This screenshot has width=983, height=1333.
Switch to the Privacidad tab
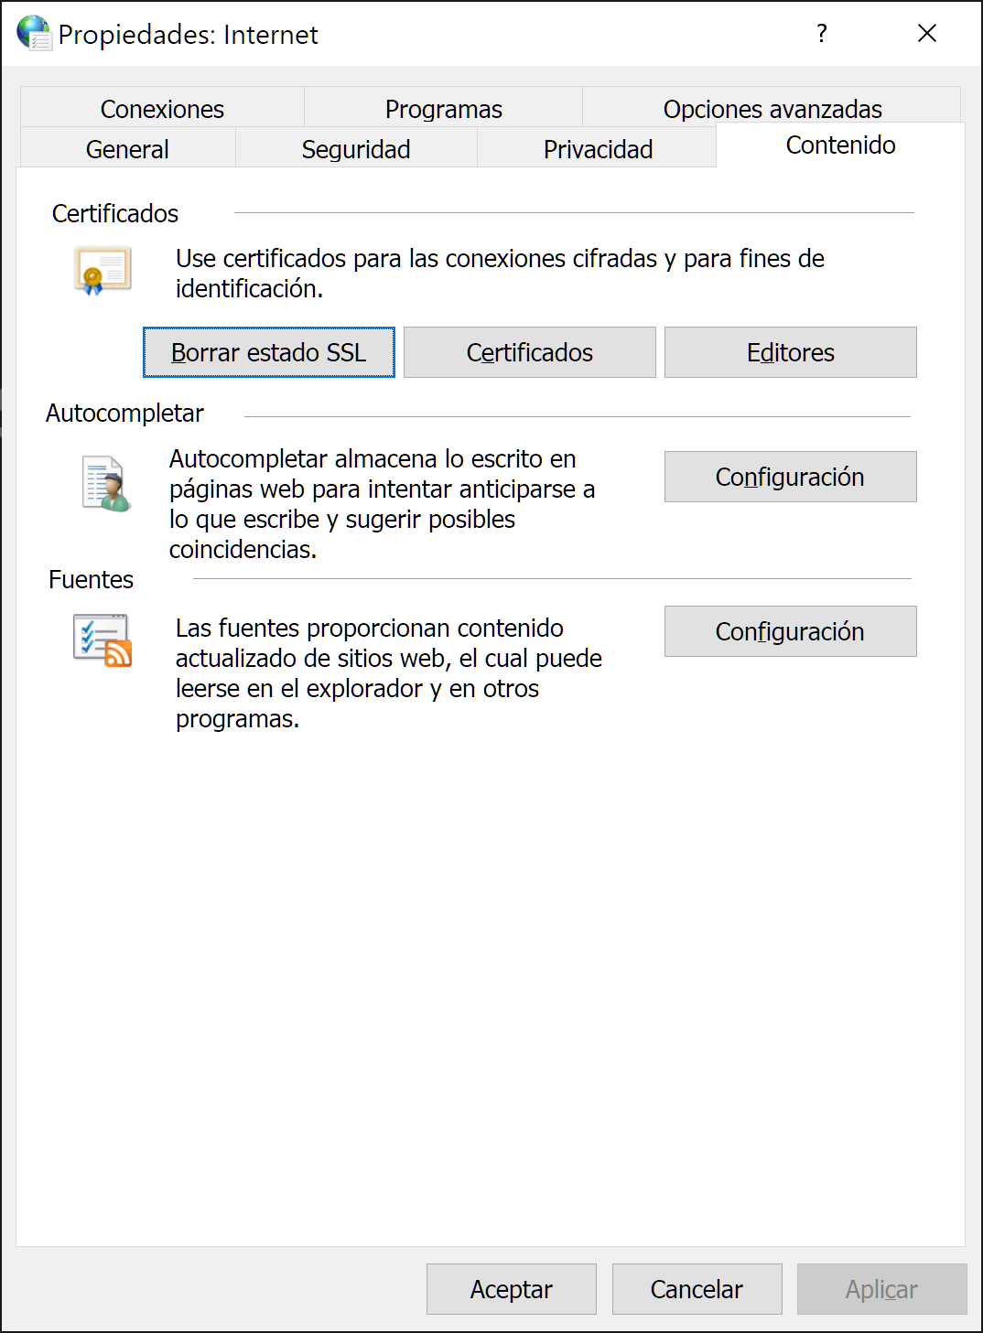(598, 149)
